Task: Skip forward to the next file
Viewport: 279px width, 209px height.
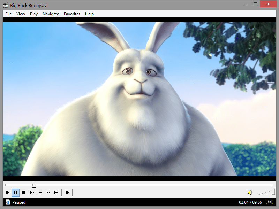Action: 56,192
